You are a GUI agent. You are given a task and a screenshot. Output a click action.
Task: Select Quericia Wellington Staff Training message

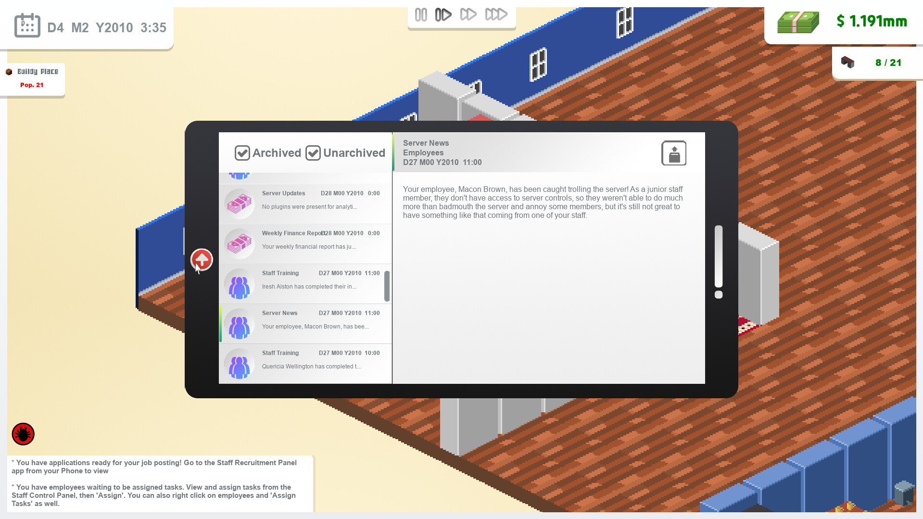pos(305,364)
